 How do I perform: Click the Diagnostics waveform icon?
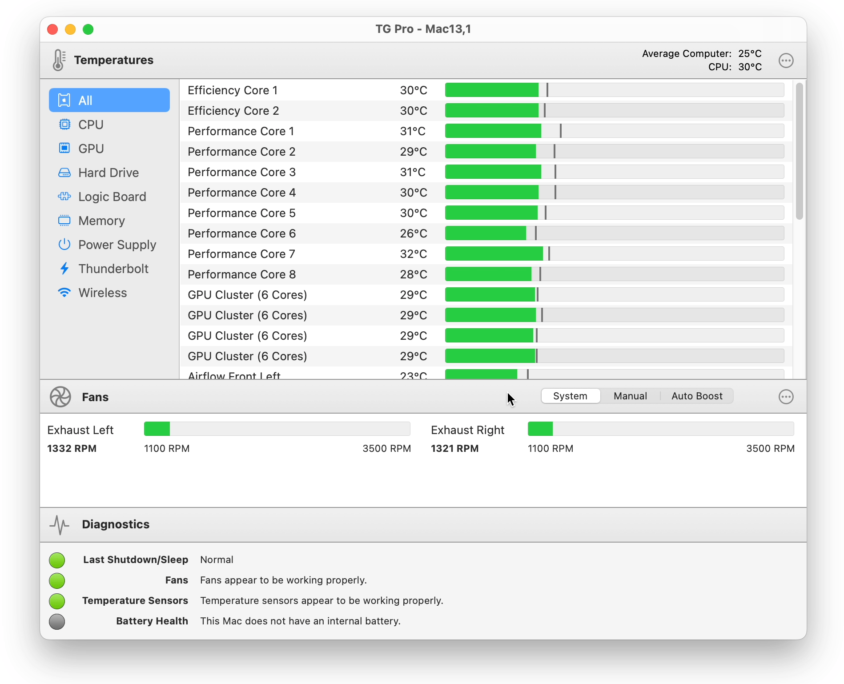tap(60, 525)
